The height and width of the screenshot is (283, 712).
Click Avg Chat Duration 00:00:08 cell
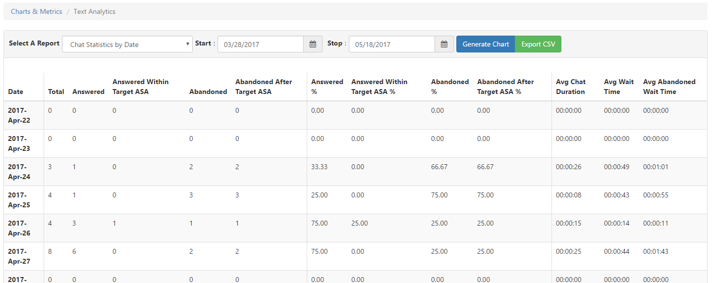pos(568,195)
